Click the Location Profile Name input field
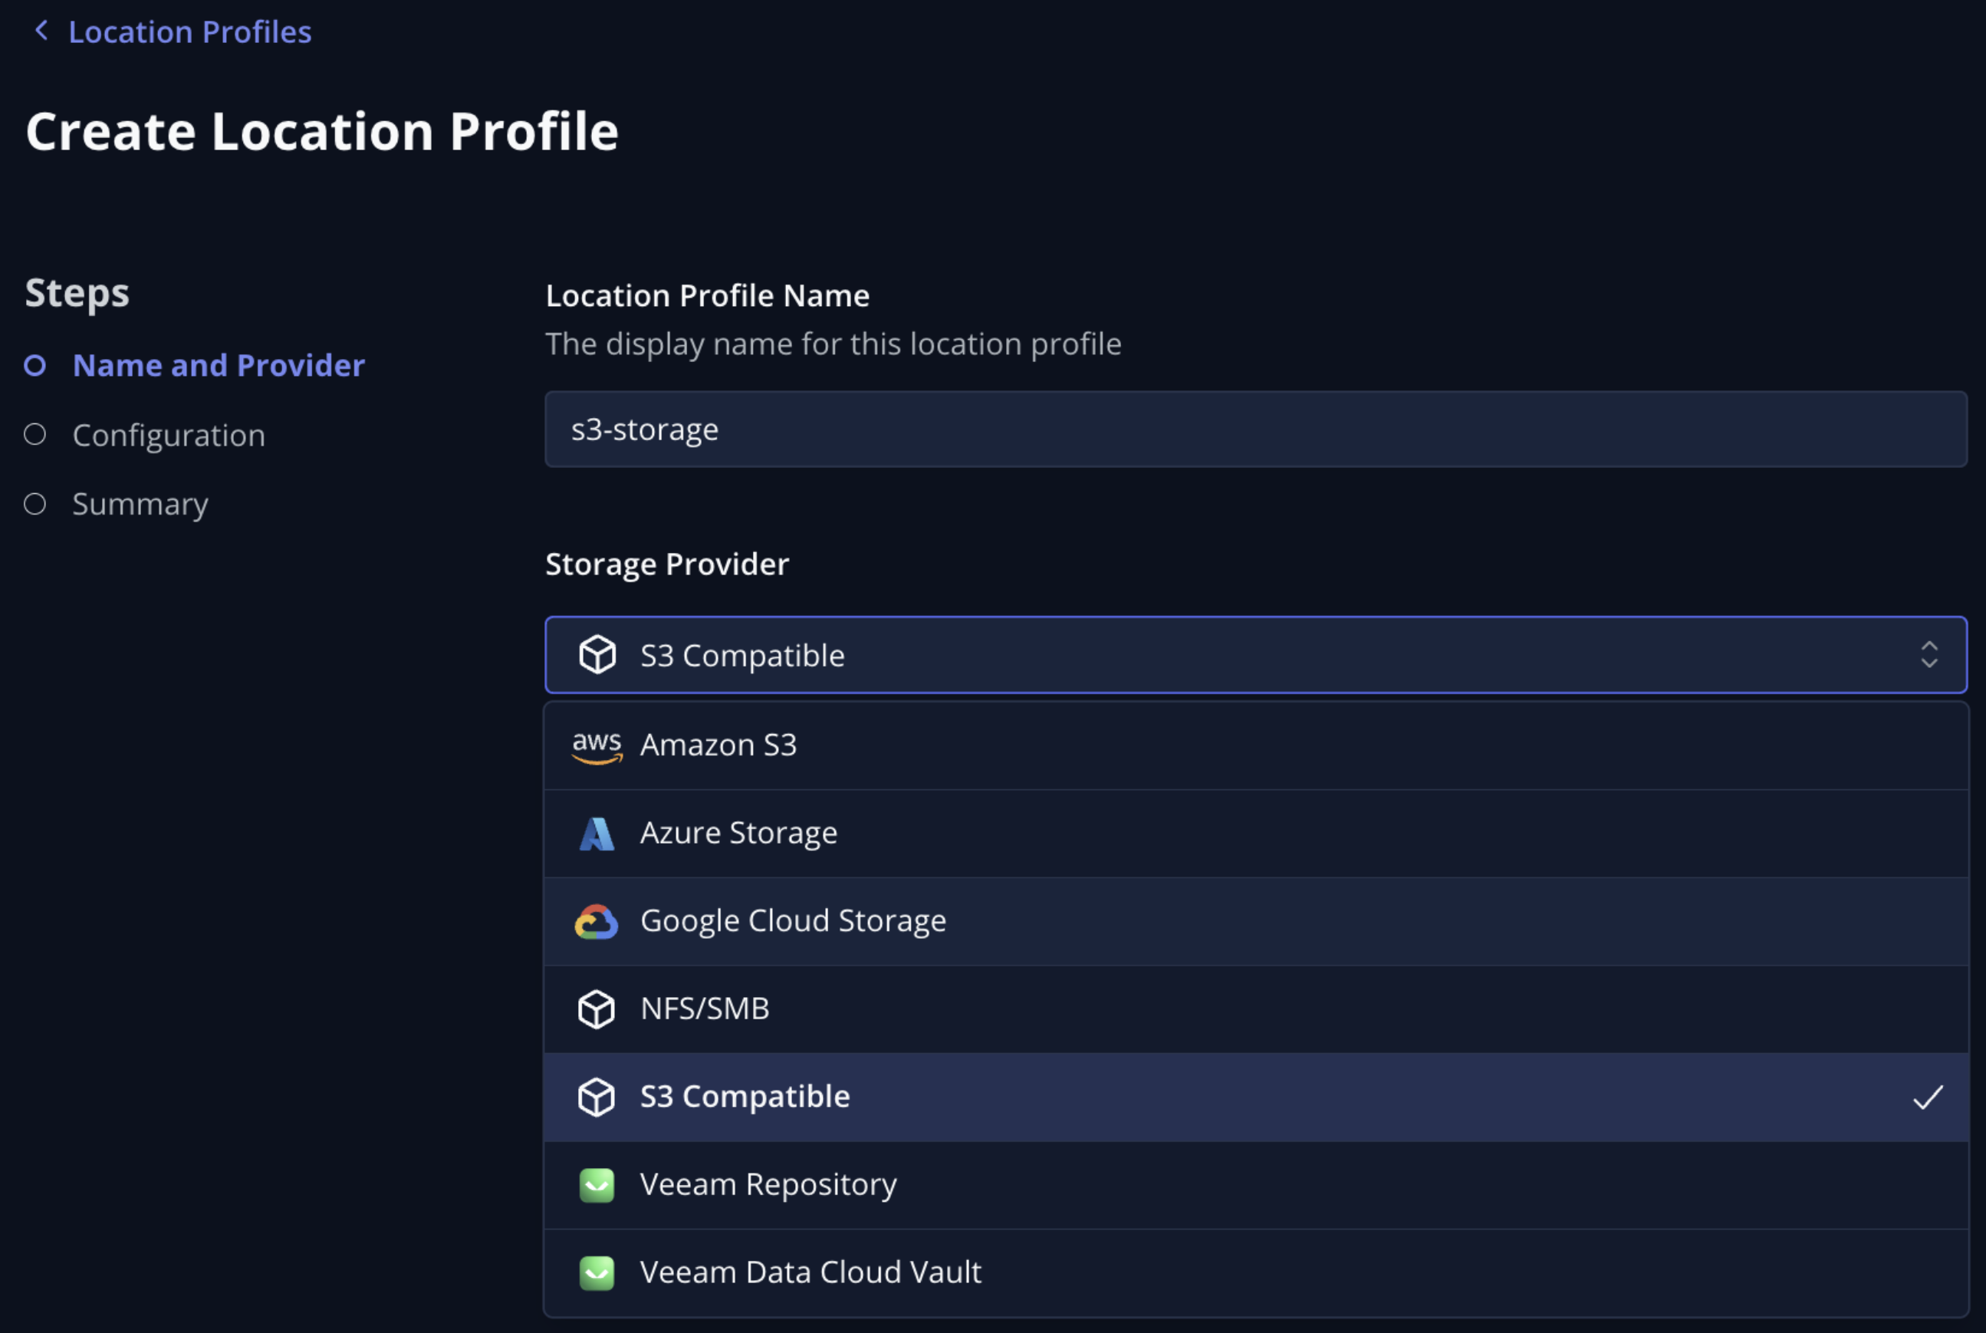 click(1255, 430)
